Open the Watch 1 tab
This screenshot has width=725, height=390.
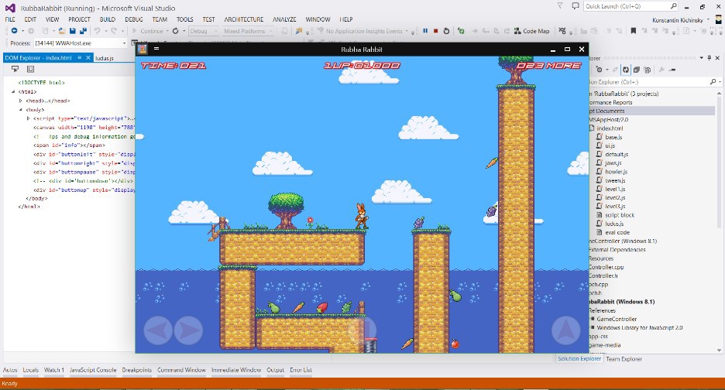click(x=54, y=370)
